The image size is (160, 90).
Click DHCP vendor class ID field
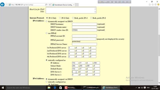click(84, 30)
